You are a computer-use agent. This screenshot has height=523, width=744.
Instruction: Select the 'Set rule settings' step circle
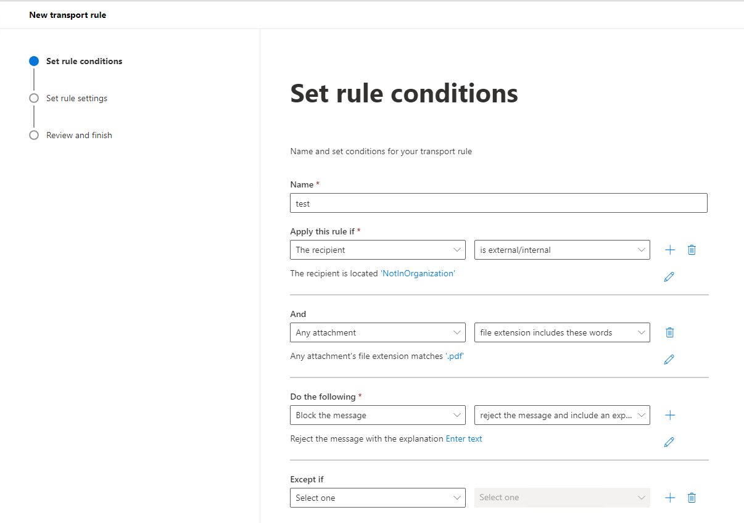pos(34,98)
